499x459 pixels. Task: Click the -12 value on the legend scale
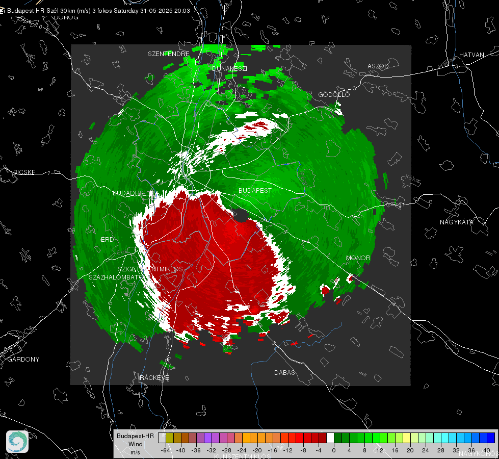click(x=287, y=450)
